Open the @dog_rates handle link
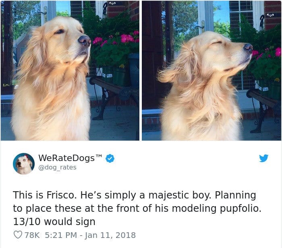 pyautogui.click(x=57, y=167)
